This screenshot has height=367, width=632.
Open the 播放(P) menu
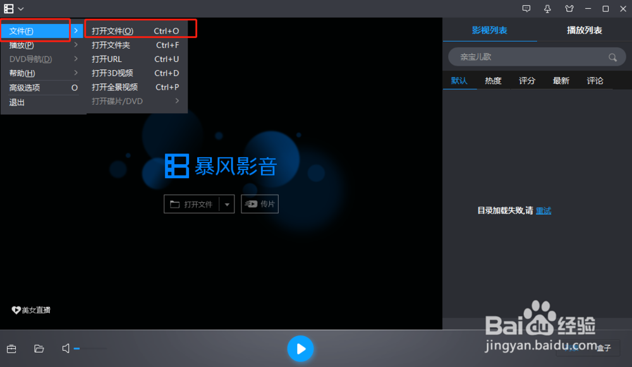[x=42, y=45]
